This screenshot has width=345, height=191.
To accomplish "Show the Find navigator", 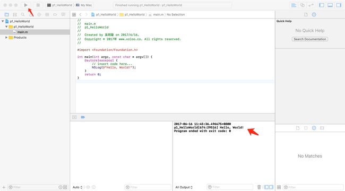I will click(23, 14).
